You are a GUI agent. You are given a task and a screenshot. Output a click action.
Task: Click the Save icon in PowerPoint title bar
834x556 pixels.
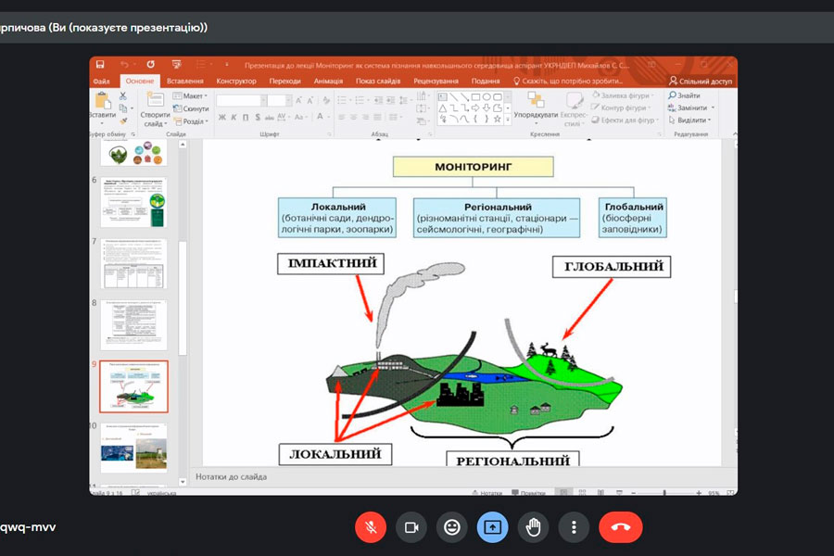[100, 65]
